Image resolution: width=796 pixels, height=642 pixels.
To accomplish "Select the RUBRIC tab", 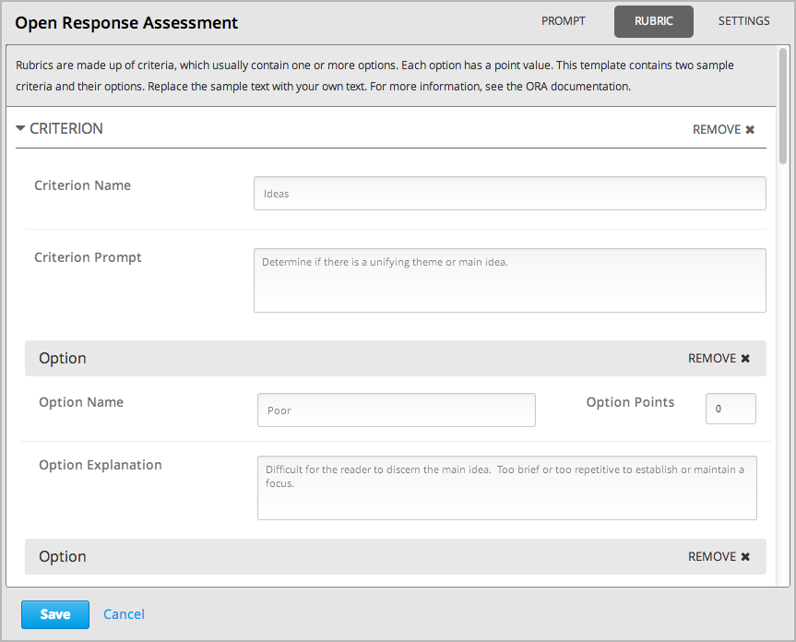I will point(653,21).
